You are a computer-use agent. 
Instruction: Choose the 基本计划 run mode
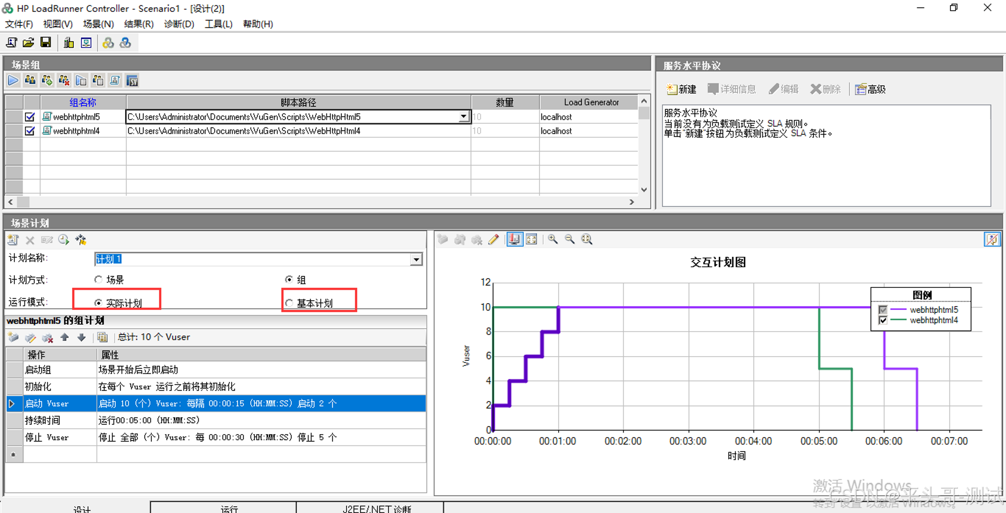289,303
